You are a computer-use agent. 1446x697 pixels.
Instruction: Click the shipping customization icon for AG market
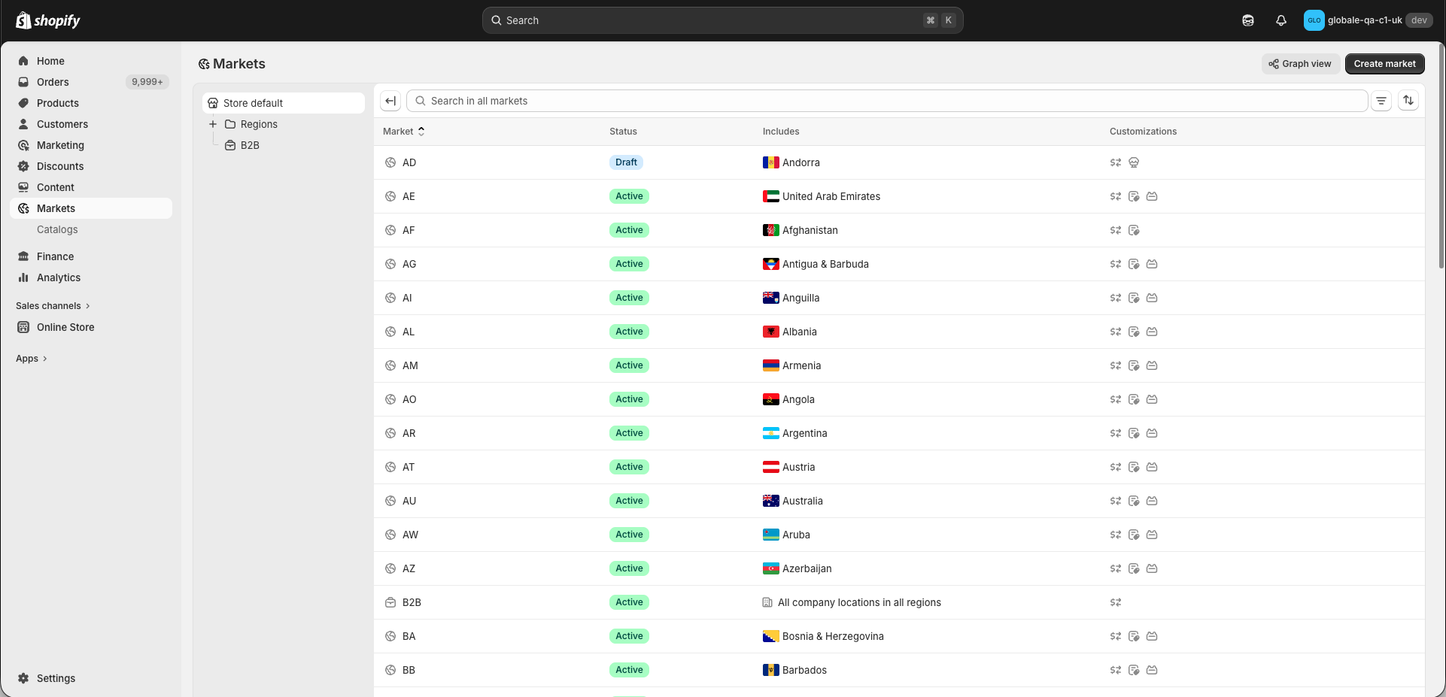1151,264
